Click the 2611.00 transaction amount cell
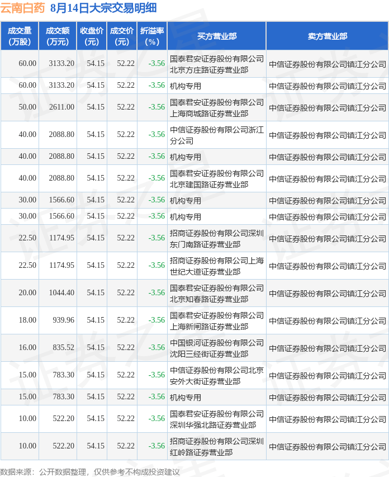Screen dimensions: 389x477 tap(61, 107)
